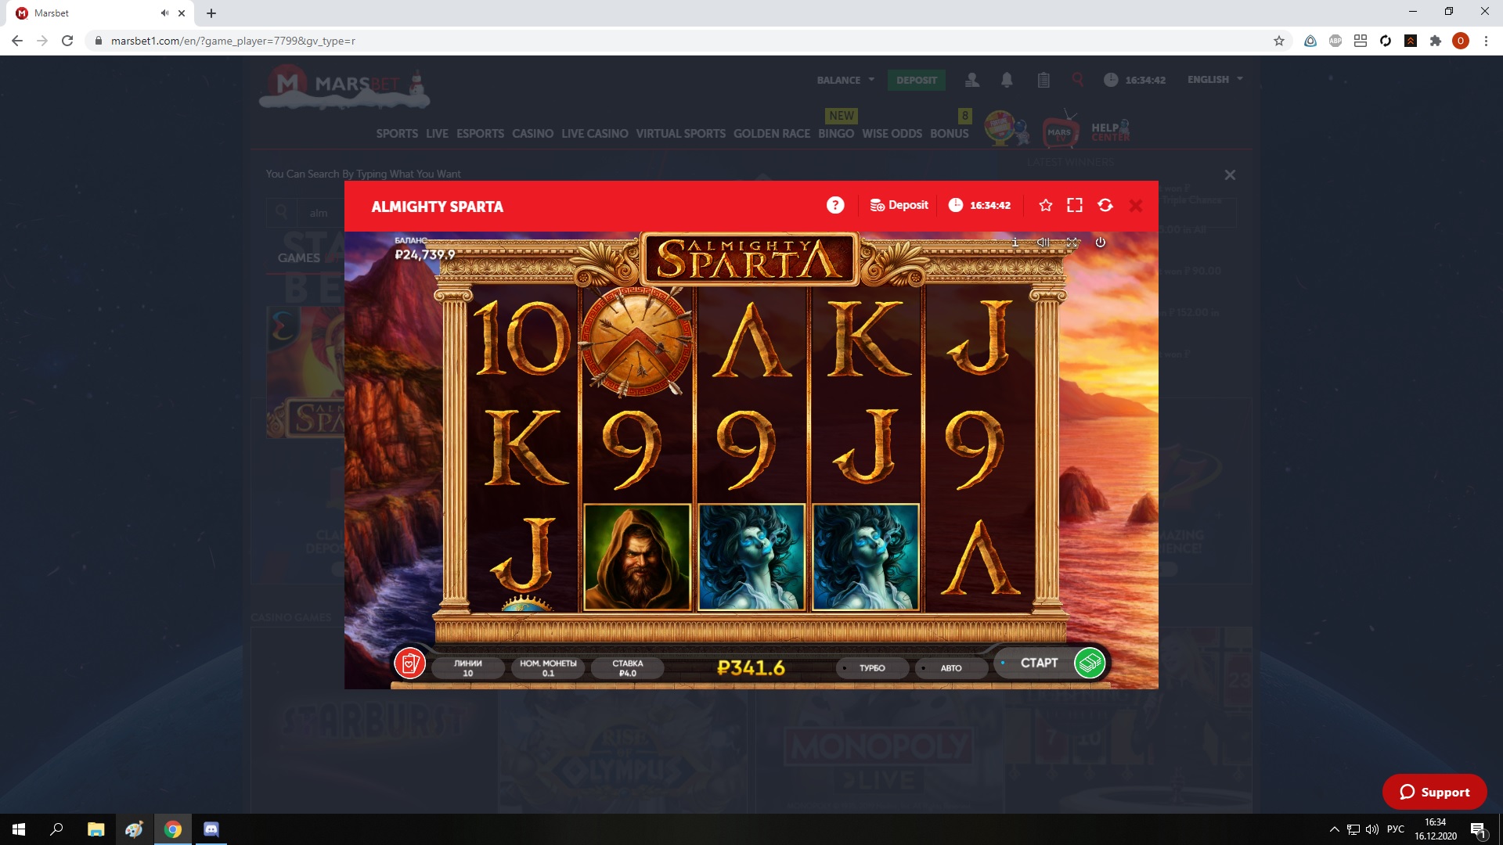Expand the ENGLISH language selector
Viewport: 1503px width, 845px height.
point(1215,80)
